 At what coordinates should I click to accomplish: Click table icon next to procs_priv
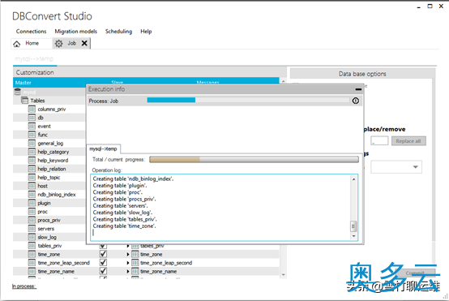pos(32,220)
